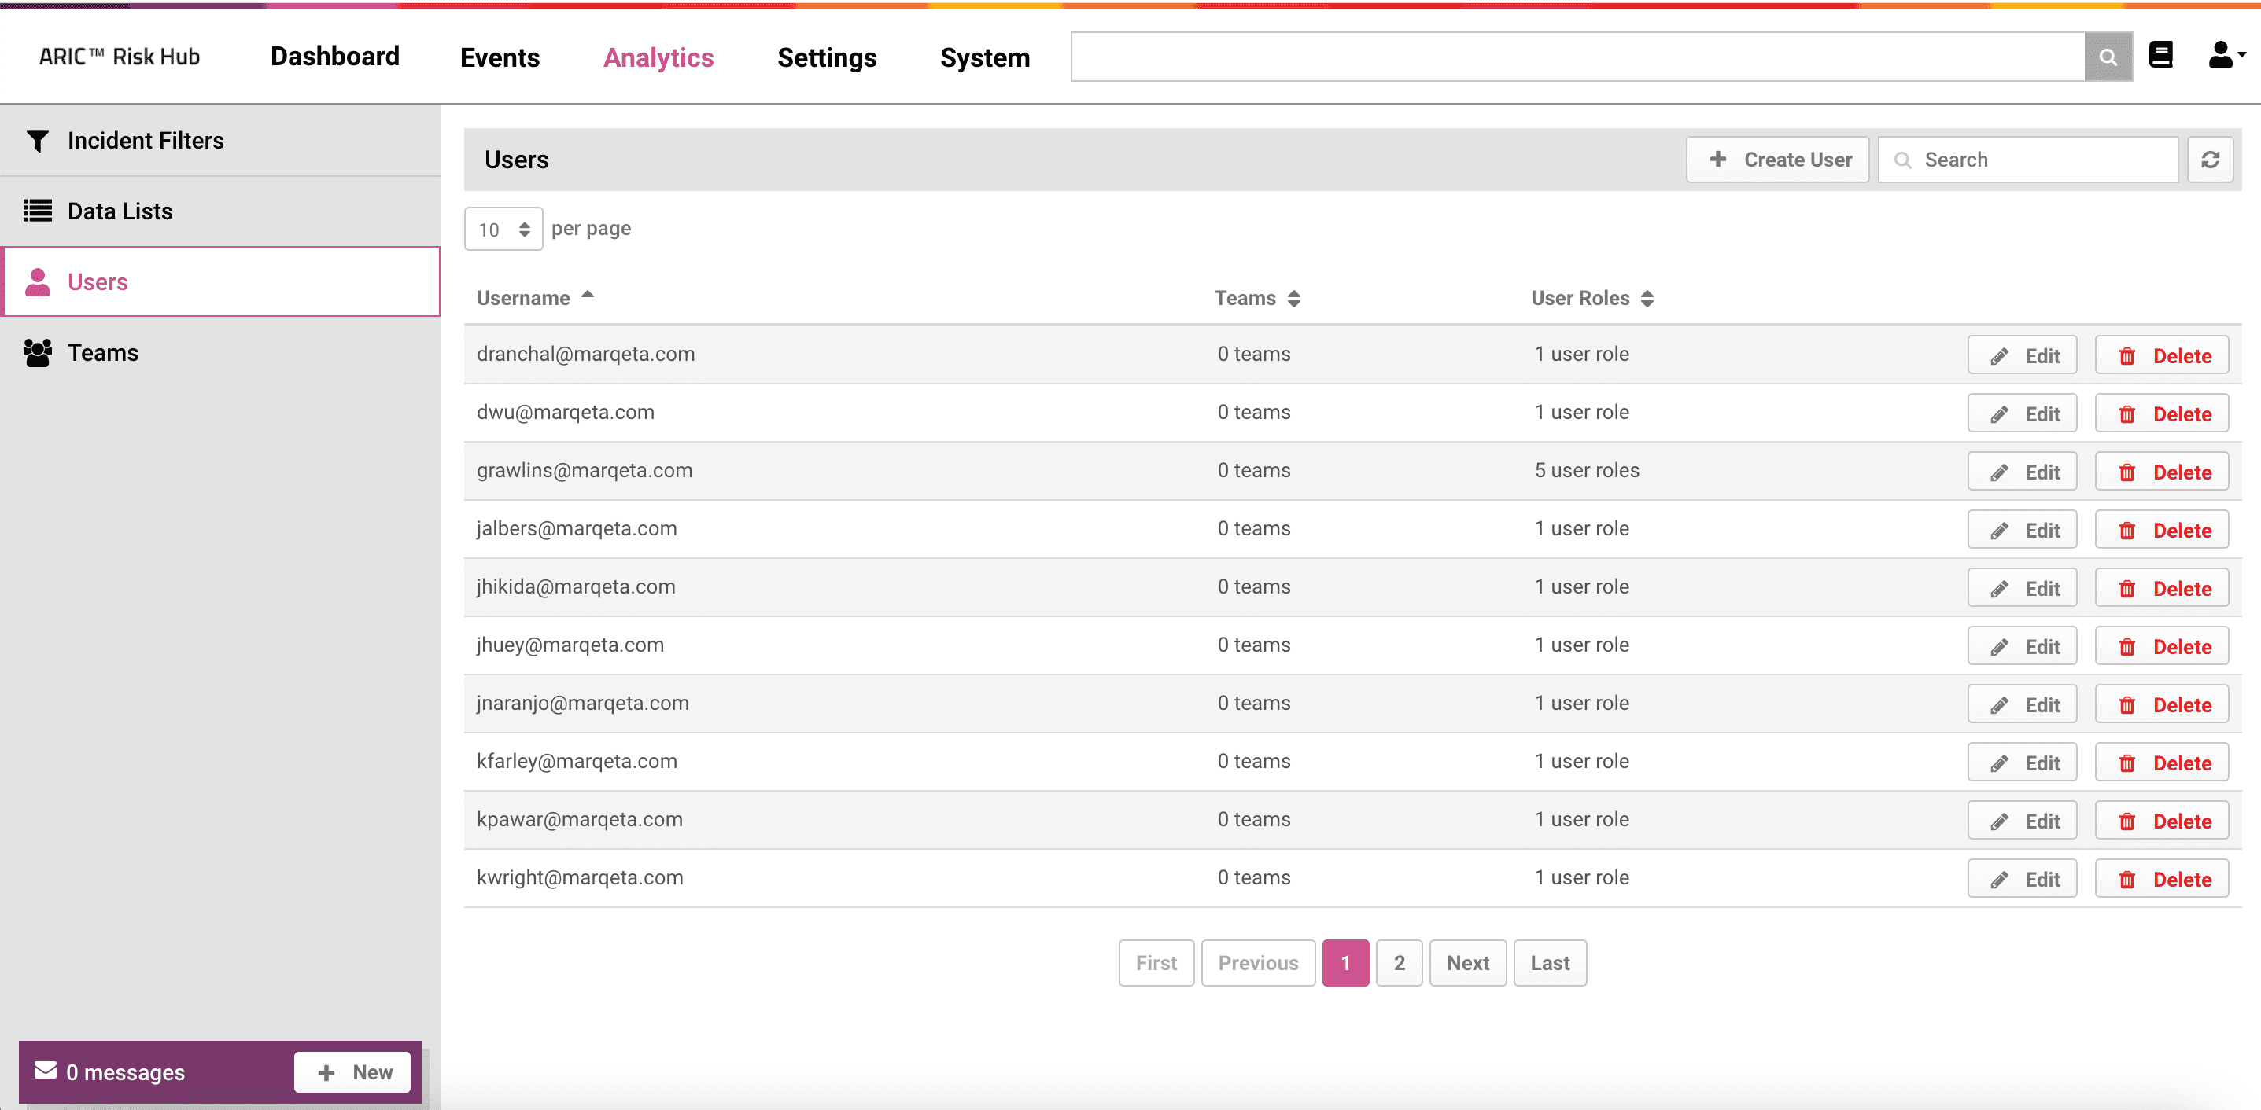Click the First page button
Viewport: 2261px width, 1110px height.
(1156, 963)
